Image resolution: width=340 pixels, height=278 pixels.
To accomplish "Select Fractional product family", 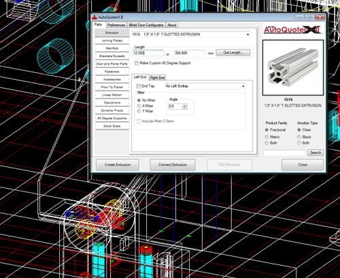I will pos(267,130).
